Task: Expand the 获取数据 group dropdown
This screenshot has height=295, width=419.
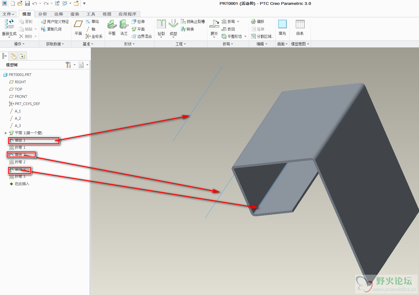Action: (x=55, y=44)
